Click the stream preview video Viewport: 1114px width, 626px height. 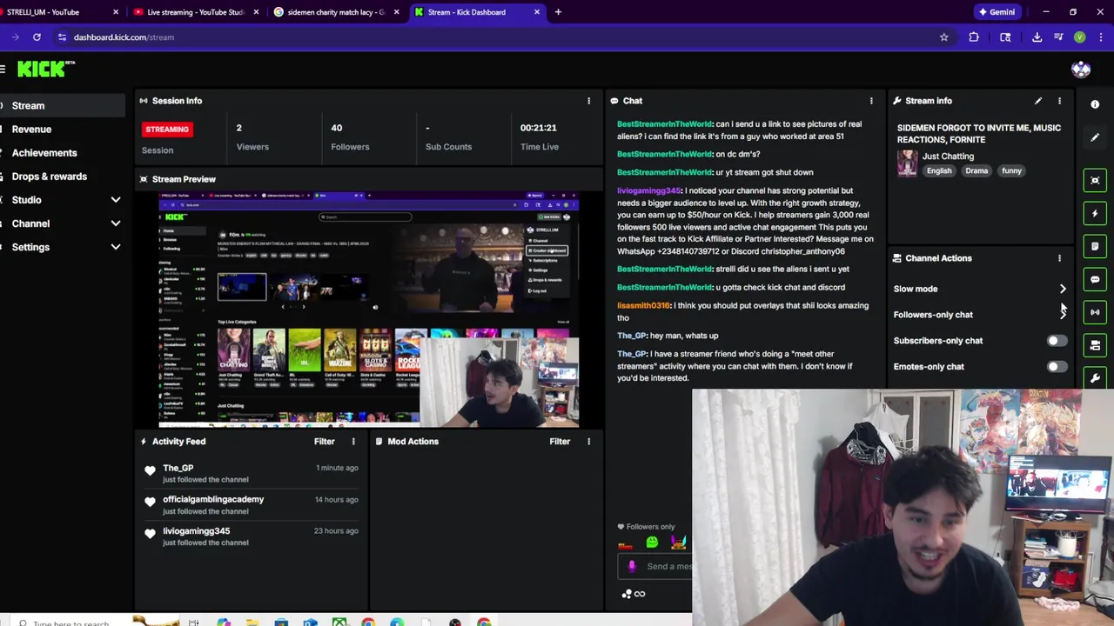[x=369, y=310]
